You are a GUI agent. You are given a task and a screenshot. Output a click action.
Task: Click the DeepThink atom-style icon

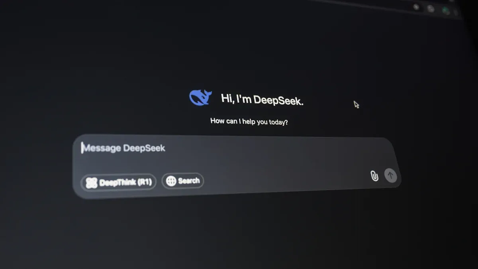coord(92,183)
